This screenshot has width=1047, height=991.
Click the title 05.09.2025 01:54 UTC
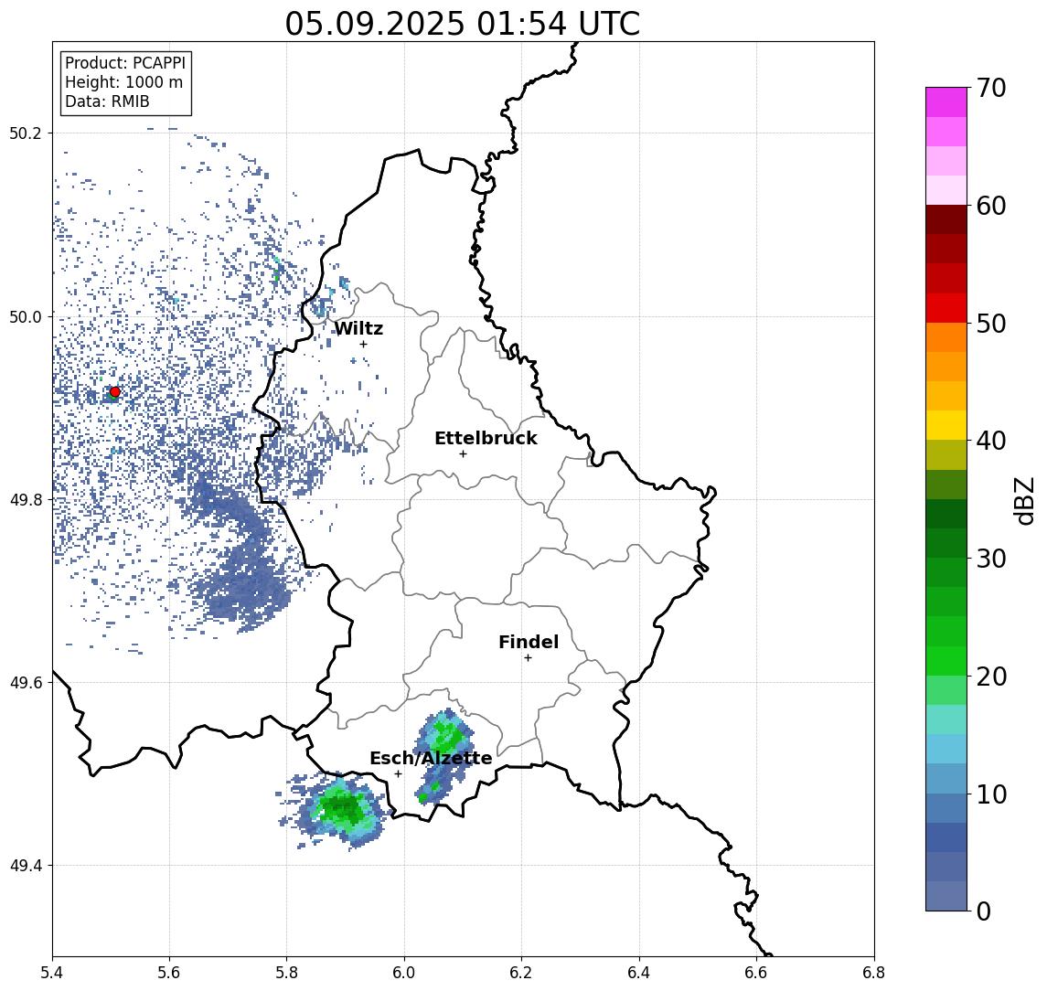point(462,24)
